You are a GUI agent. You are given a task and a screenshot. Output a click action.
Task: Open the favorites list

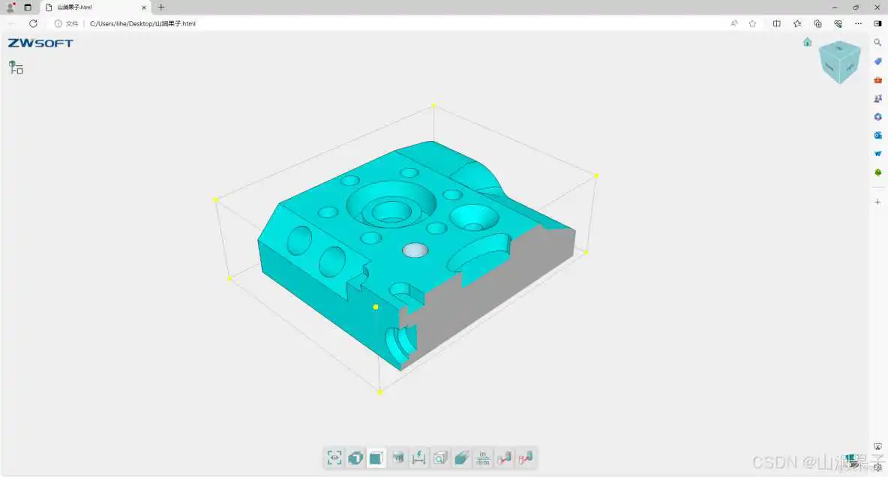pyautogui.click(x=797, y=24)
